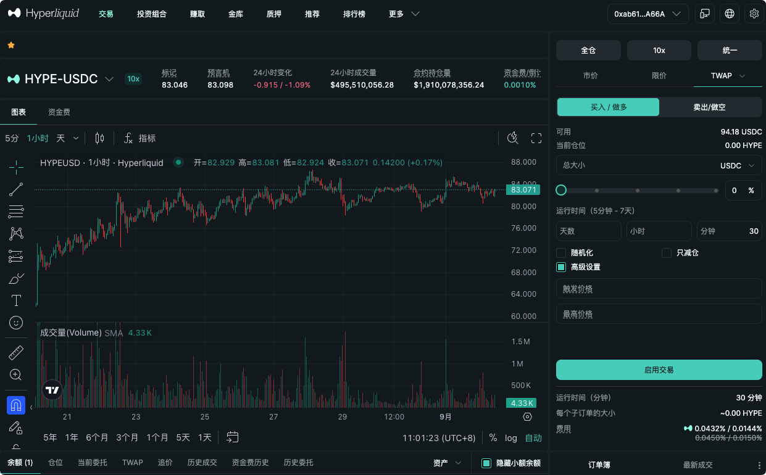Open the forecasting and position tools
This screenshot has width=766, height=475.
click(16, 256)
